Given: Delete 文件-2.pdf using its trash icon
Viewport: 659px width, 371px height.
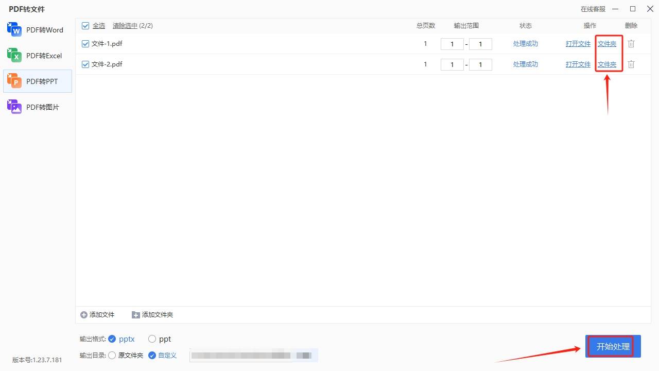Looking at the screenshot, I should point(631,64).
